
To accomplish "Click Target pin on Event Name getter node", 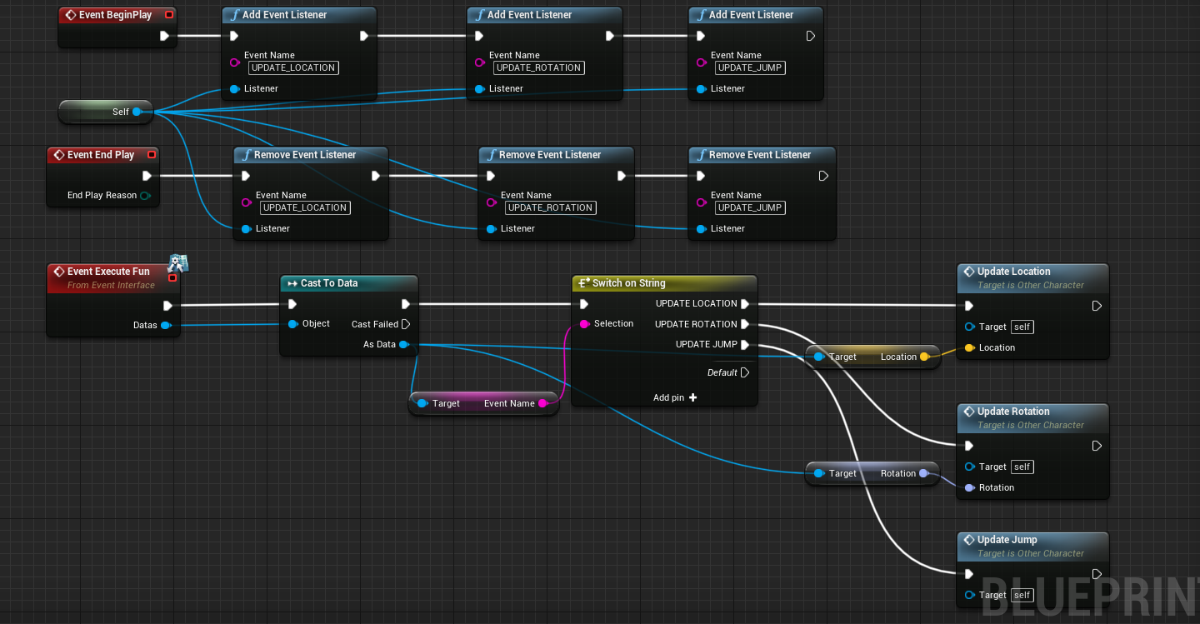I will tap(422, 403).
